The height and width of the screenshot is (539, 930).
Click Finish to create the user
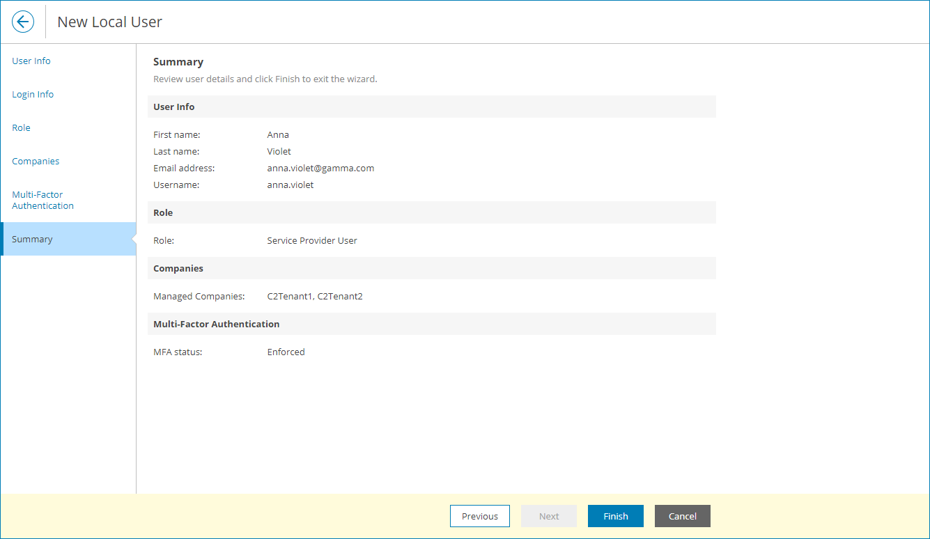click(x=615, y=516)
